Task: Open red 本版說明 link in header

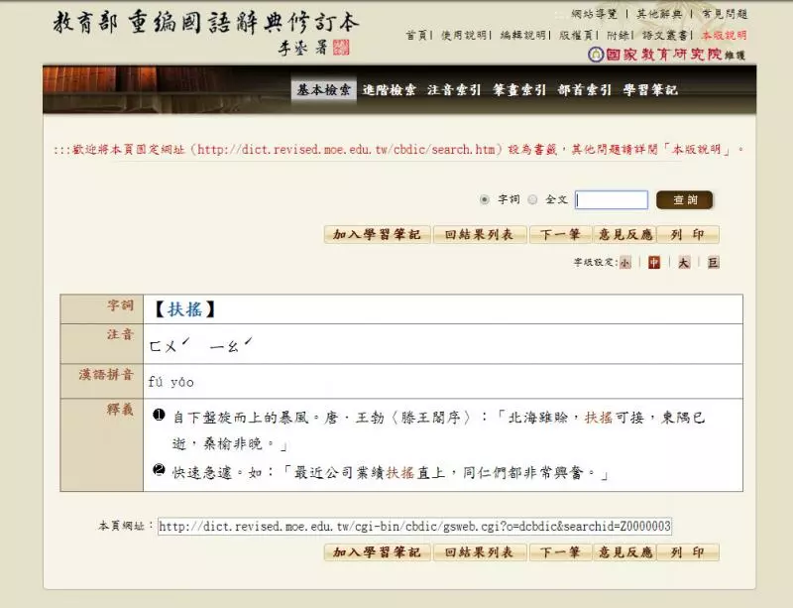Action: coord(725,35)
